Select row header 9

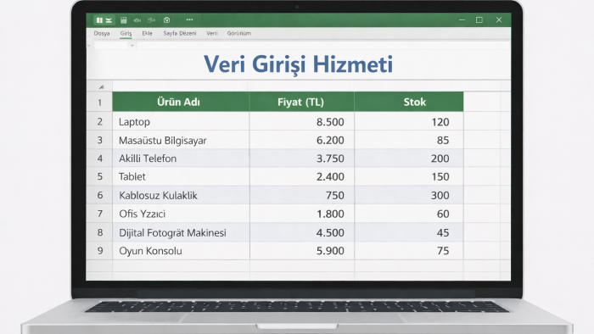[x=99, y=250]
